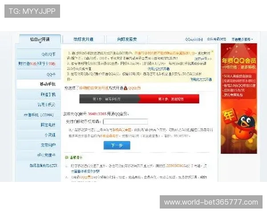
Task: Select 电信手机 (CDMA) option in sidebar
Action: point(39,115)
